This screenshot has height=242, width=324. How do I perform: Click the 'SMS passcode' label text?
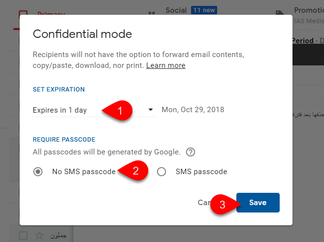tap(201, 172)
